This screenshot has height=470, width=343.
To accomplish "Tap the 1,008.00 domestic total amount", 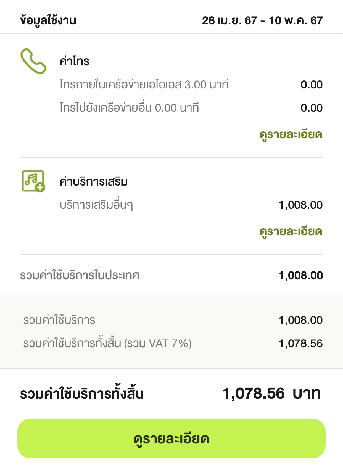I will (x=301, y=276).
